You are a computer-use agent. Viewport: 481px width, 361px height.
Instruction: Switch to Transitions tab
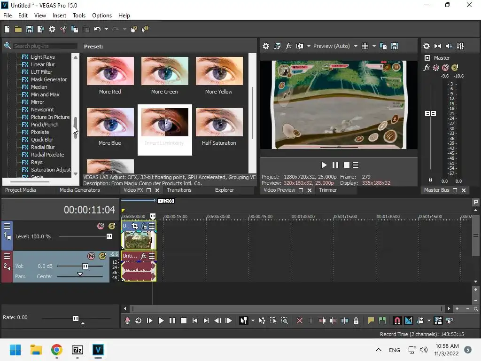[x=179, y=190]
